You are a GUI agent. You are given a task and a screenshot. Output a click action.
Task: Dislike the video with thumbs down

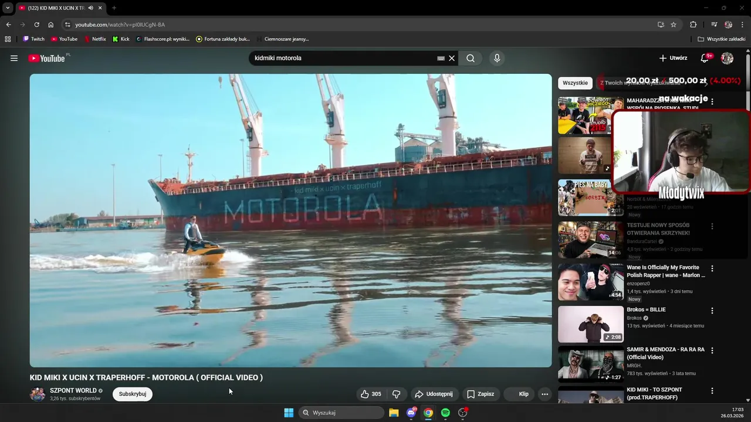pos(397,394)
